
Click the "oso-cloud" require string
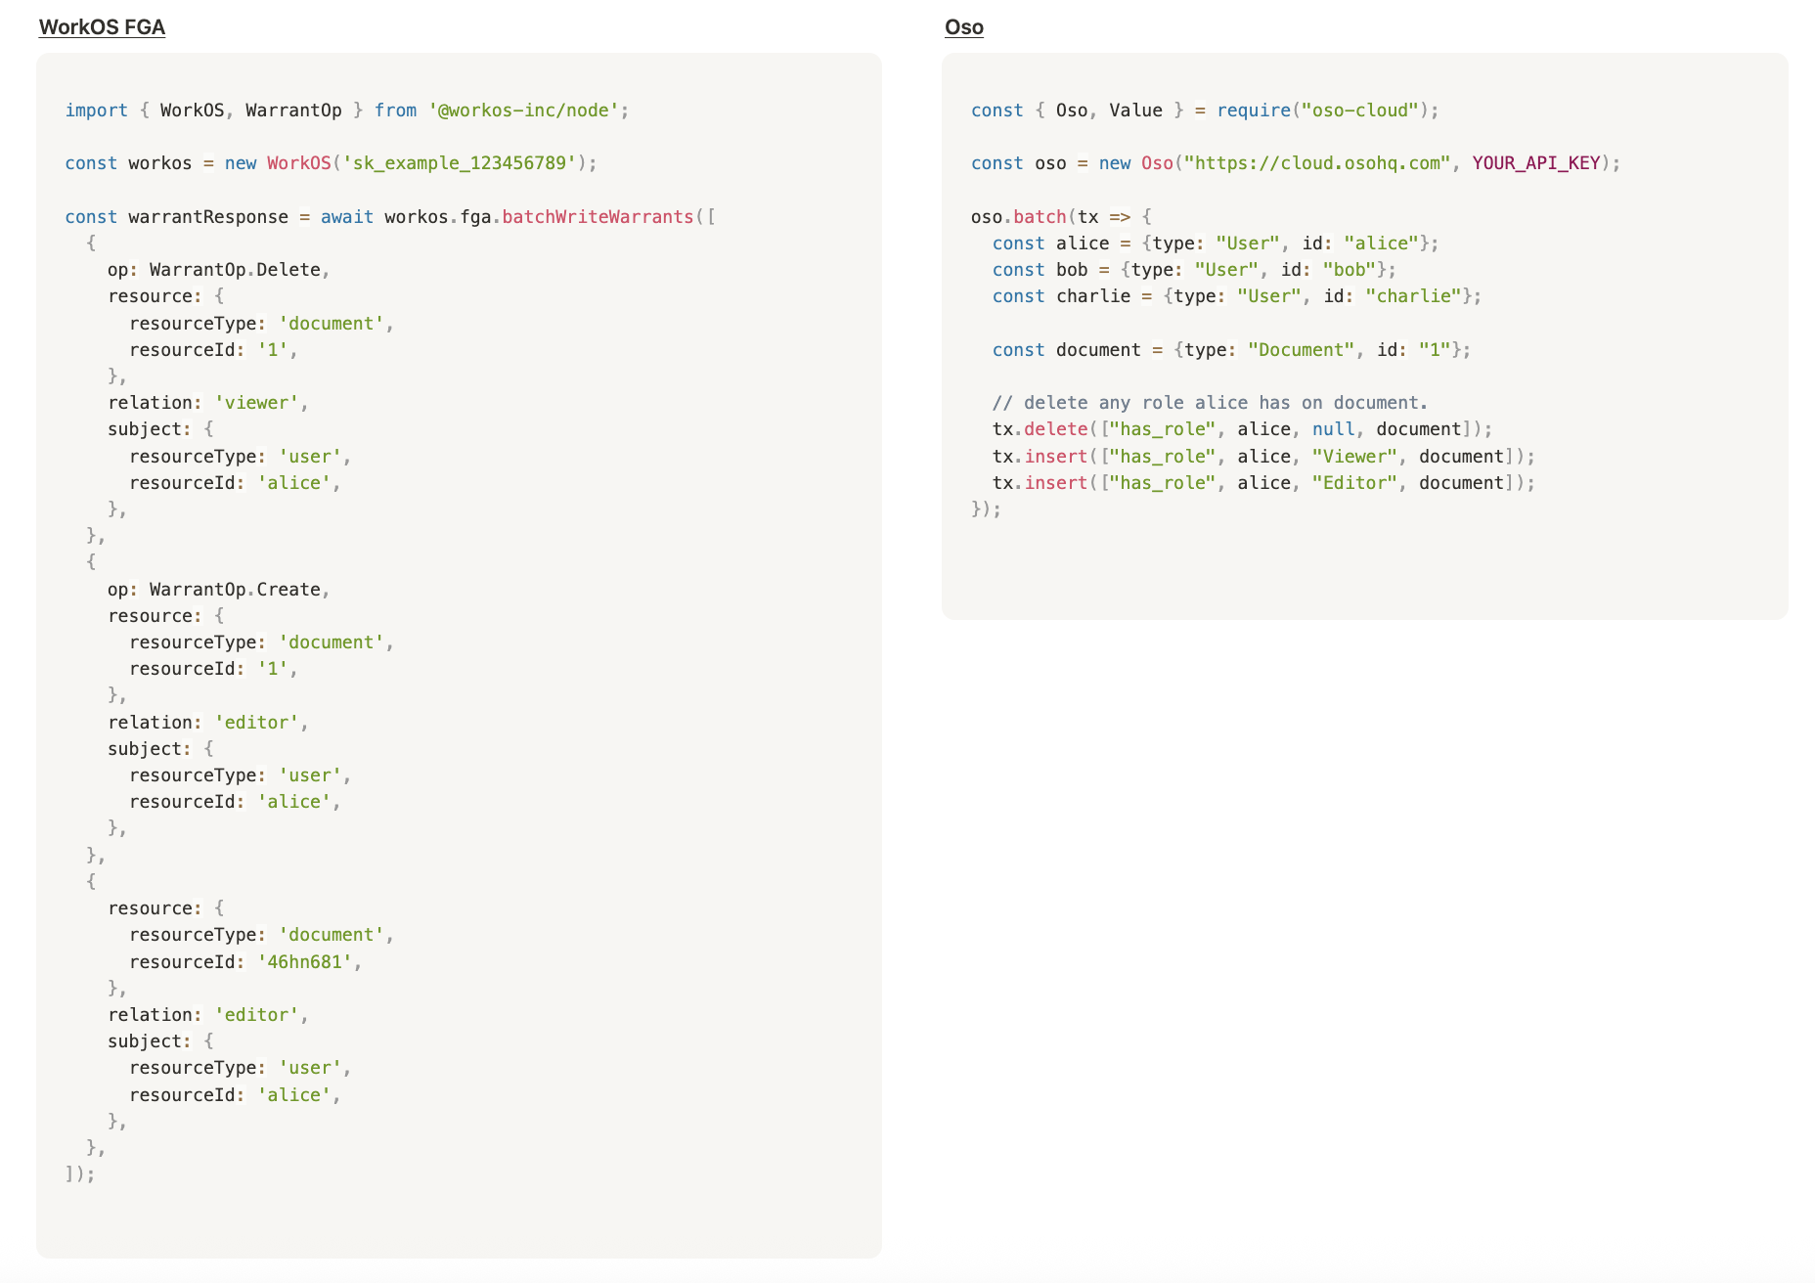1359,111
